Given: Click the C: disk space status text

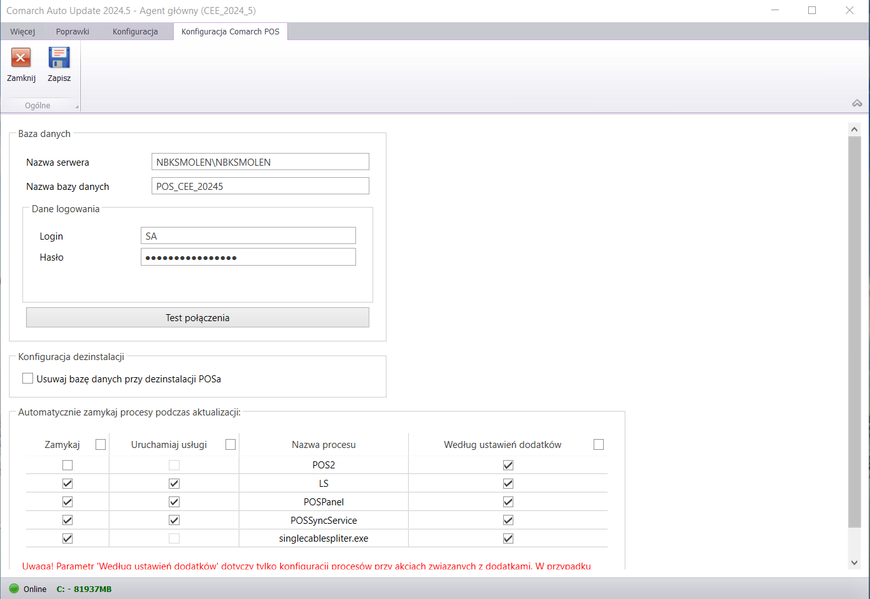Looking at the screenshot, I should point(84,589).
